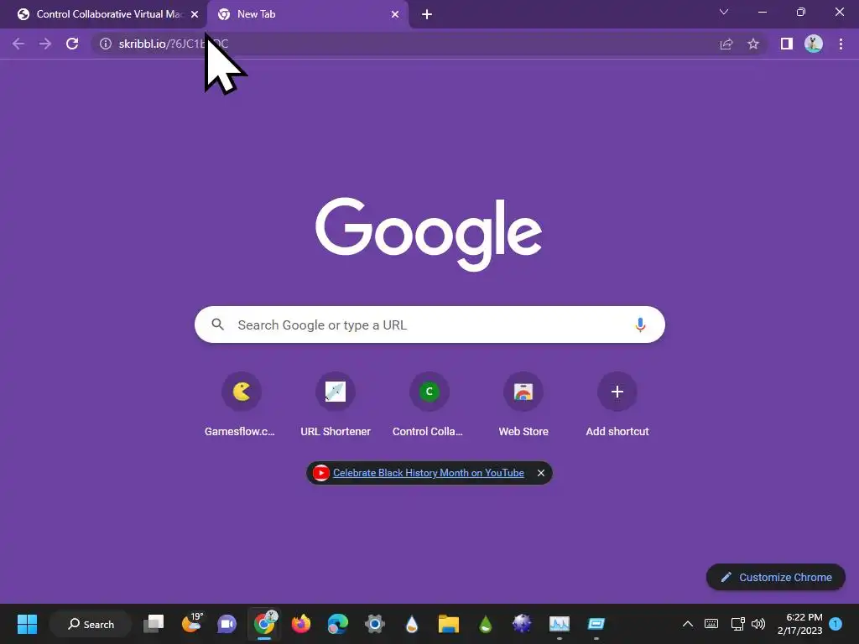The image size is (859, 644).
Task: Select the New Tab tab
Action: (307, 14)
